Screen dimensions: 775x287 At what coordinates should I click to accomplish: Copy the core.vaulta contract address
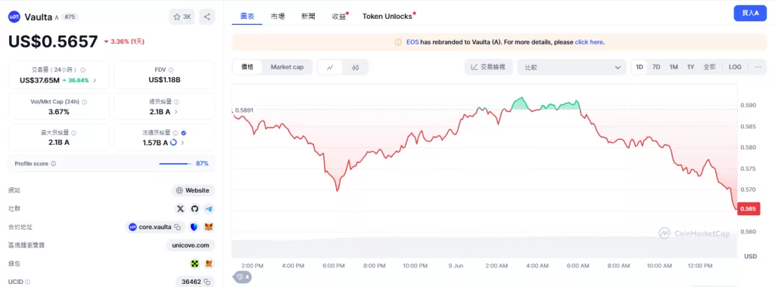coord(177,227)
